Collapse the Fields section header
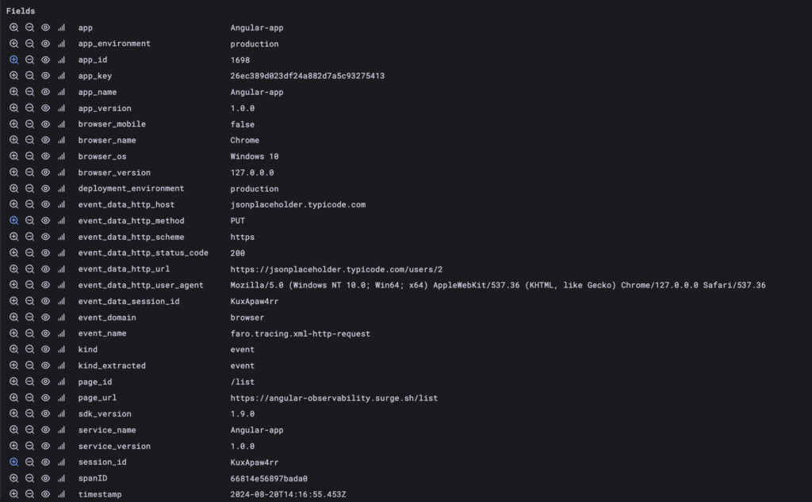Image resolution: width=812 pixels, height=502 pixels. [x=20, y=10]
